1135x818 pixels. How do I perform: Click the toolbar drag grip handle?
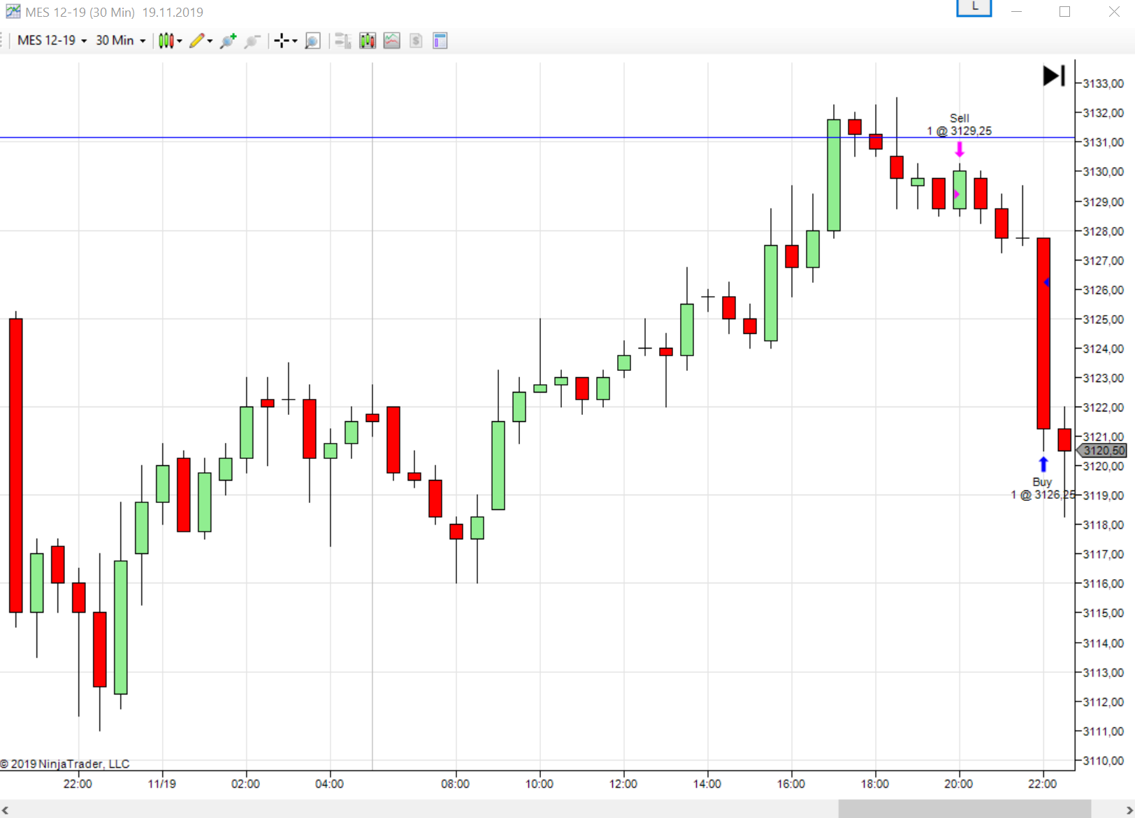(x=2, y=41)
